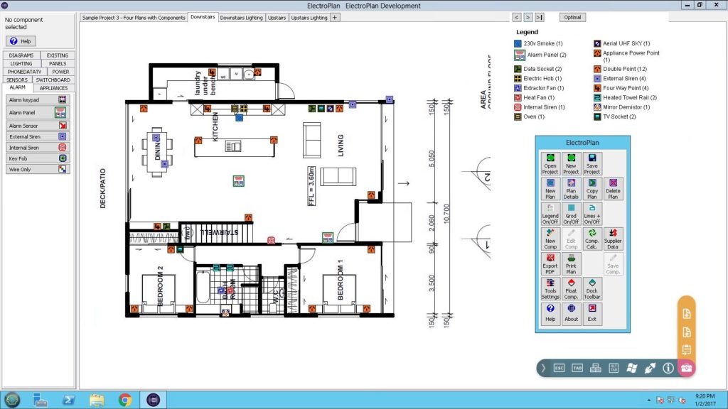The image size is (728, 409).
Task: Click the Open Project toolbar icon
Action: [550, 164]
